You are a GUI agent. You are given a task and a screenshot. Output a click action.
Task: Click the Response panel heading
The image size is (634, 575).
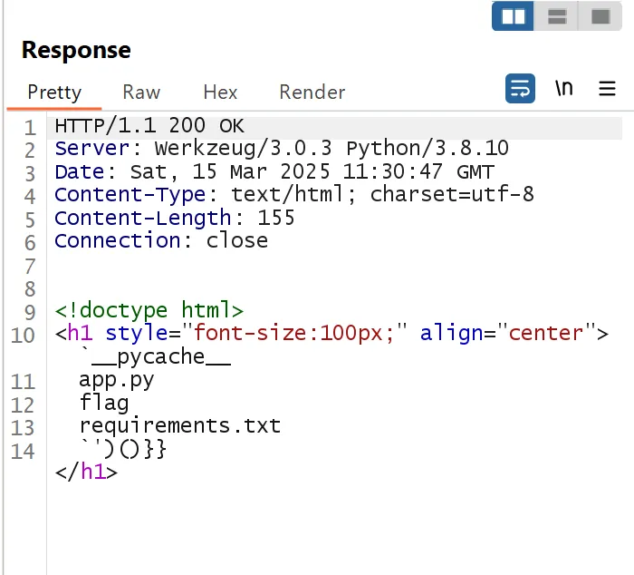[x=76, y=50]
